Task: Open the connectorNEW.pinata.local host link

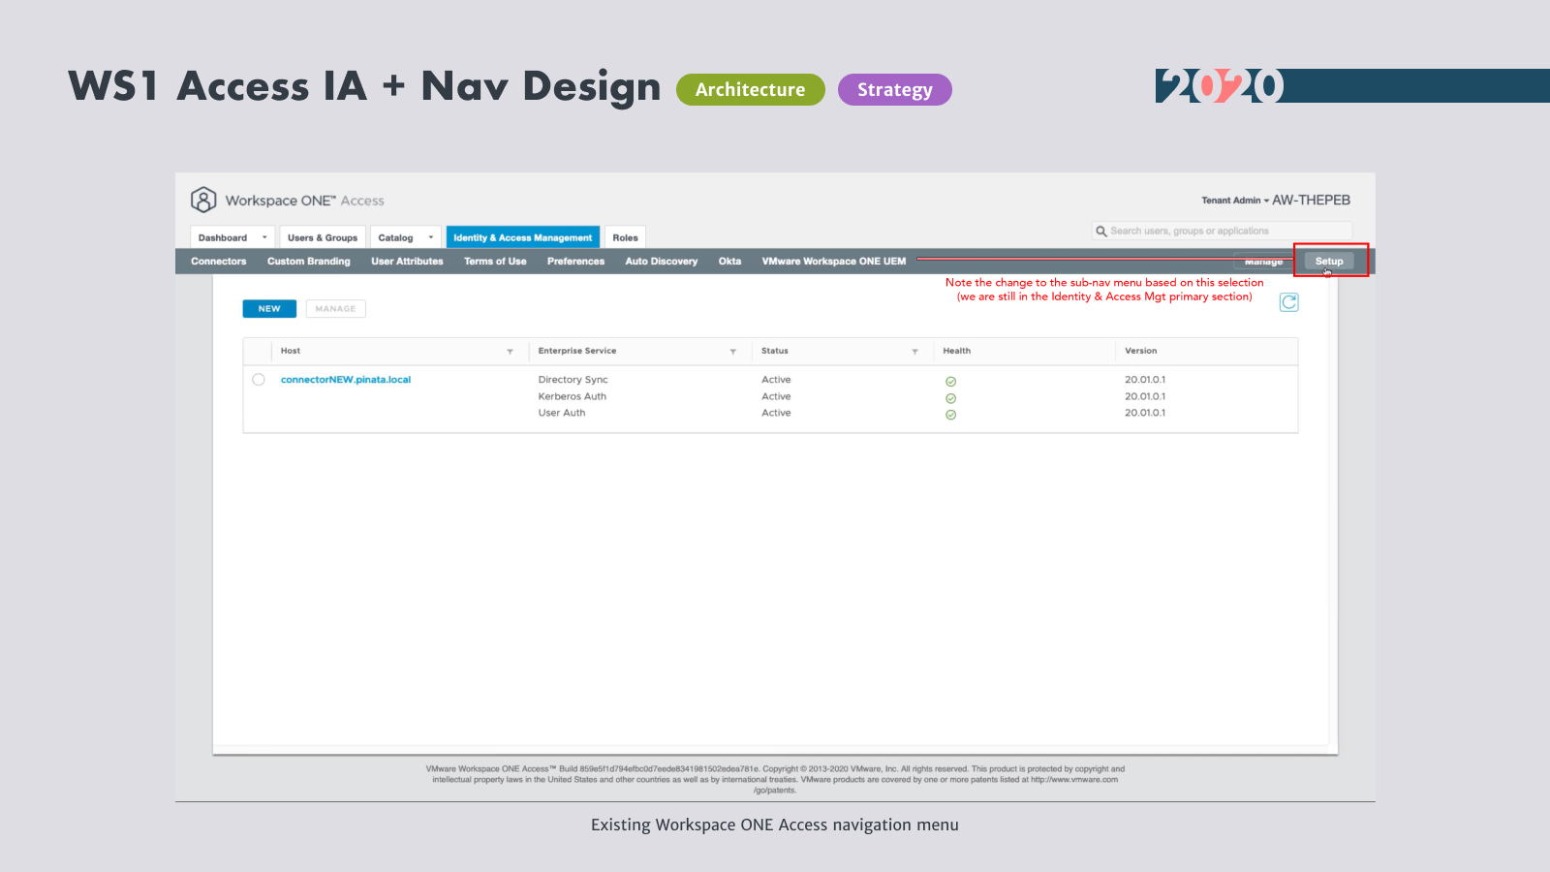Action: (346, 380)
